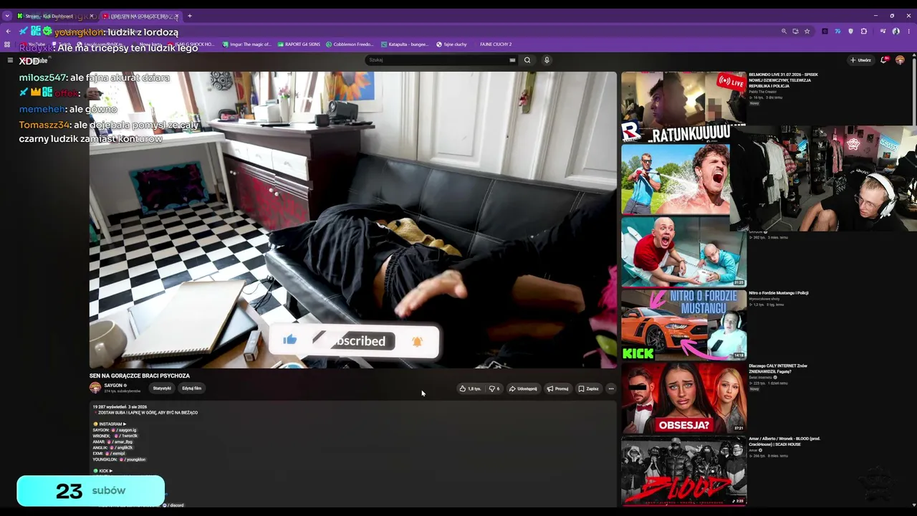Click the Edytuj film button
Image resolution: width=917 pixels, height=516 pixels.
[192, 388]
